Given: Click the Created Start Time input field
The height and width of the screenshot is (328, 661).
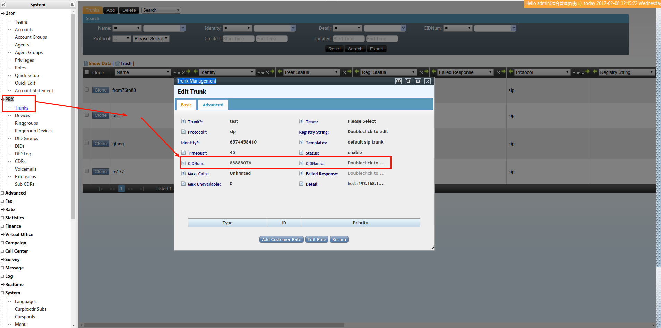Looking at the screenshot, I should 238,38.
